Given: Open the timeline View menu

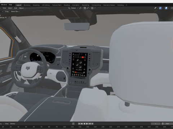Looking at the screenshot, I should point(6,124).
